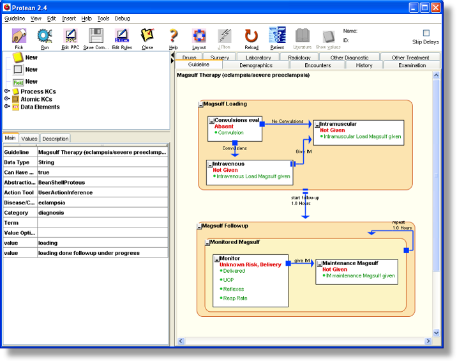457x361 pixels.
Task: Expand the Atomic KCs tree node
Action: tap(7, 99)
